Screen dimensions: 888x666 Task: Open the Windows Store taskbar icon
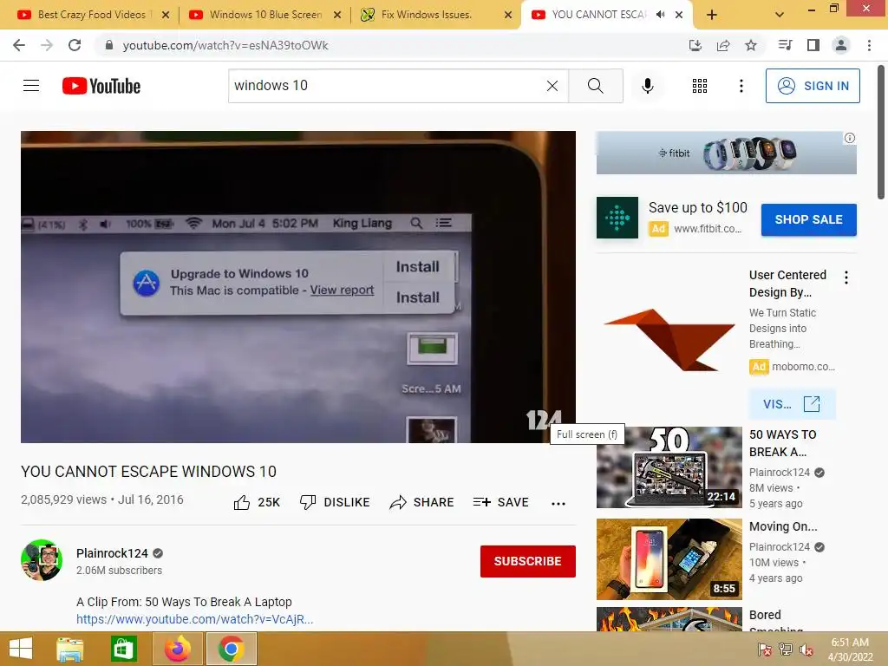[123, 649]
